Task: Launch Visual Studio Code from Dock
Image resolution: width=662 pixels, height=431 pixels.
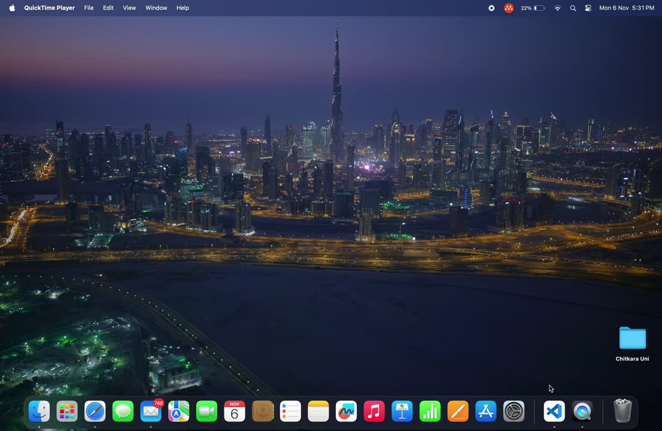Action: click(554, 411)
